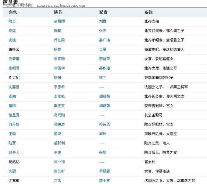Open the 腊梅 role link
The height and width of the screenshot is (184, 207).
point(12,106)
